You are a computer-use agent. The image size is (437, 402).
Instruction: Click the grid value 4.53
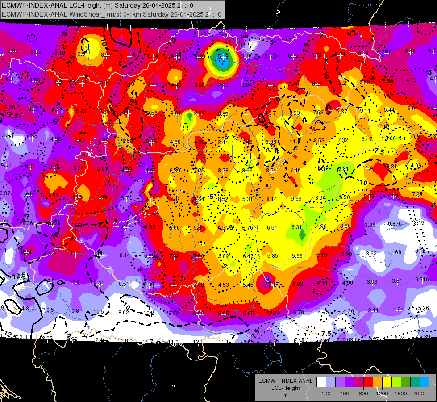[224, 285]
